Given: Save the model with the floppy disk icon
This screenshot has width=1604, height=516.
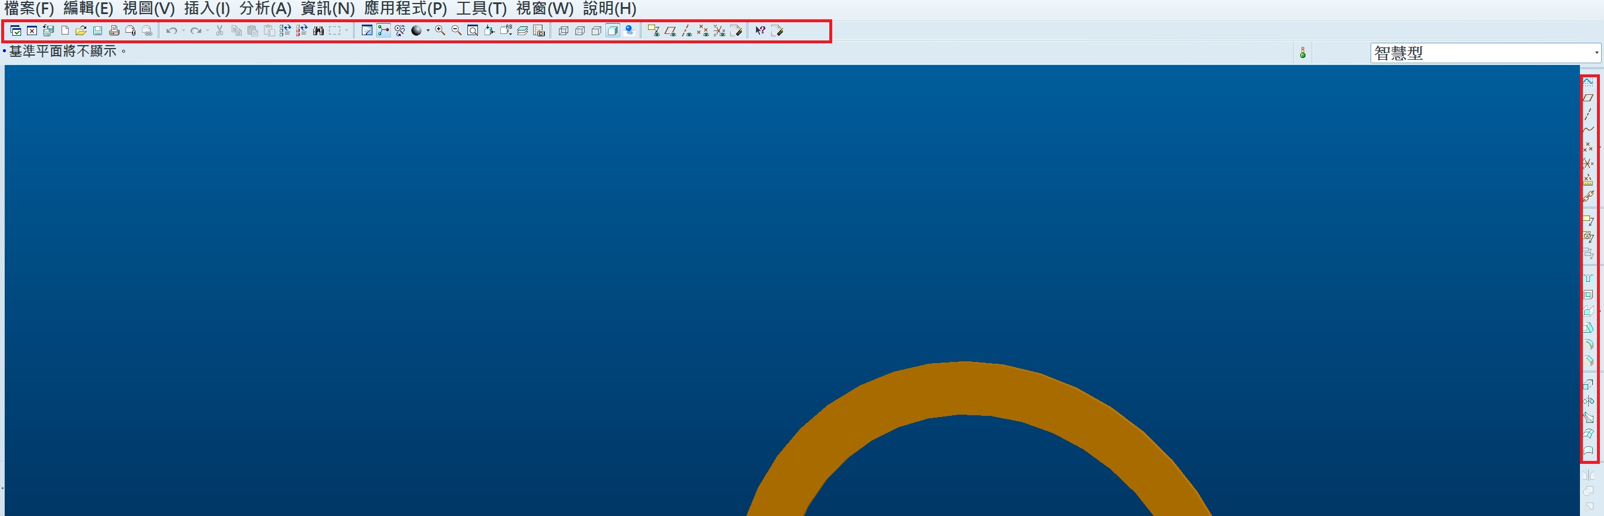Looking at the screenshot, I should tap(97, 30).
